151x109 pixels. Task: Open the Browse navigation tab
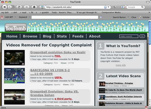tap(30, 36)
